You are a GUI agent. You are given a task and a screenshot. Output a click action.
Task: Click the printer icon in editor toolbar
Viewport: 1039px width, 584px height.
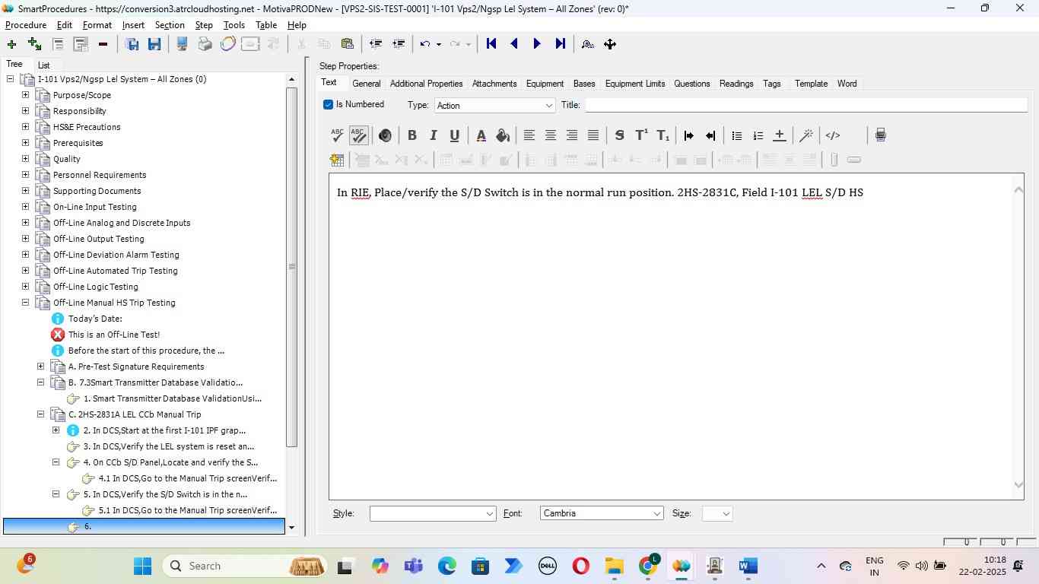[x=880, y=135]
